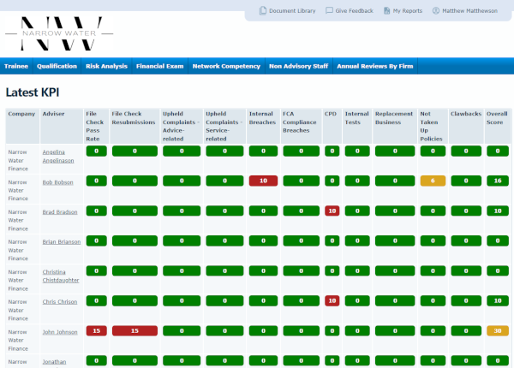Click the Overall Score column header
The image size is (514, 368).
[x=497, y=118]
